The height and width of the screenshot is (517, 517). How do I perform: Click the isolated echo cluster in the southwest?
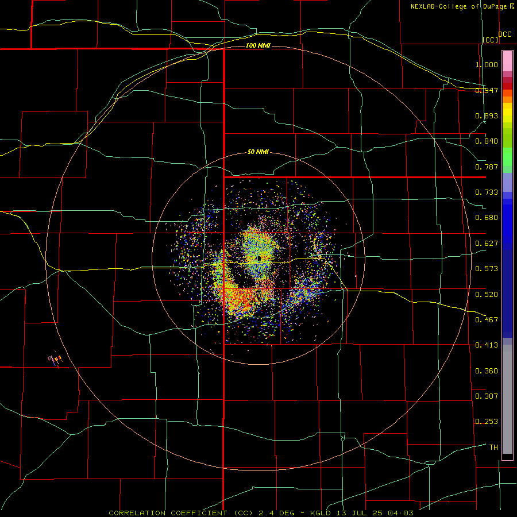(x=55, y=360)
